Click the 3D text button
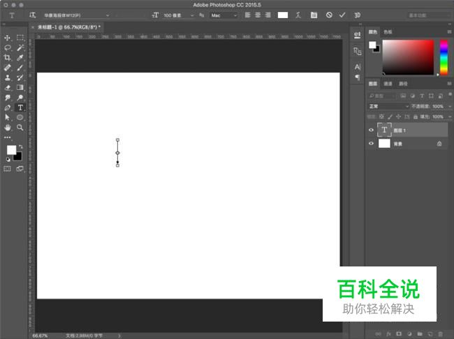This screenshot has height=339, width=454. pos(357,15)
